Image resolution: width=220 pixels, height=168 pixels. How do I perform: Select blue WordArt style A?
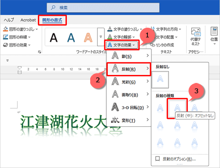[71, 38]
